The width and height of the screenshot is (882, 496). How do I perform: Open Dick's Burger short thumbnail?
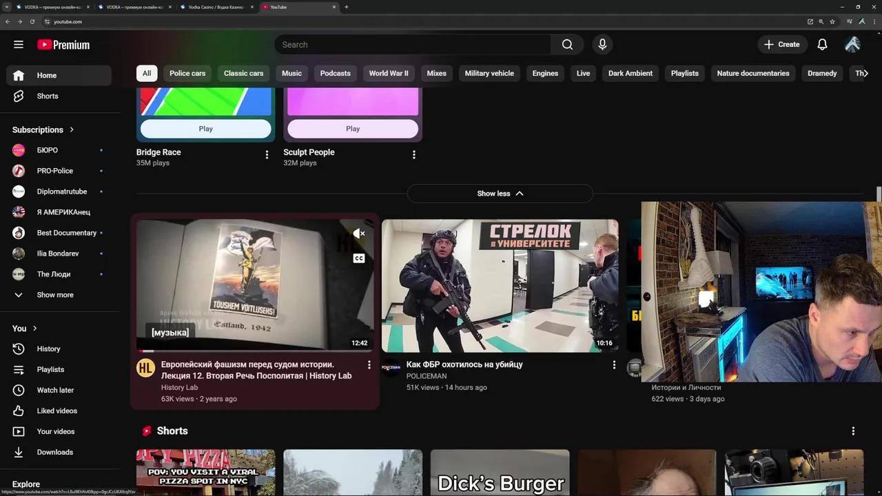tap(500, 473)
